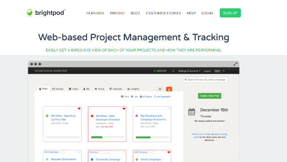The height and width of the screenshot is (162, 287).
Task: Click the notification bell icon
Action: pyautogui.click(x=173, y=71)
